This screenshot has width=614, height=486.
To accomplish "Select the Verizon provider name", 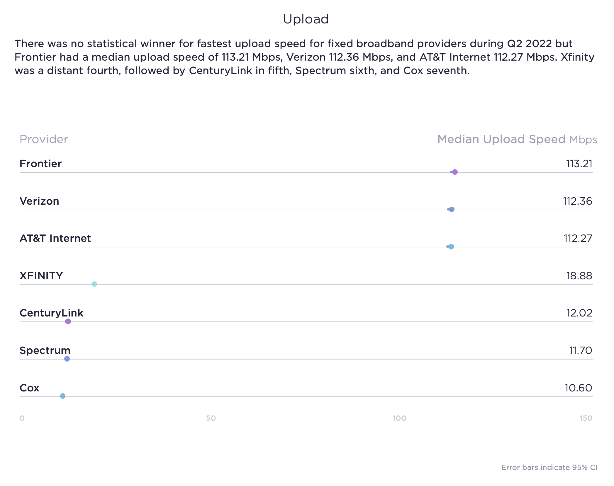I will click(39, 201).
